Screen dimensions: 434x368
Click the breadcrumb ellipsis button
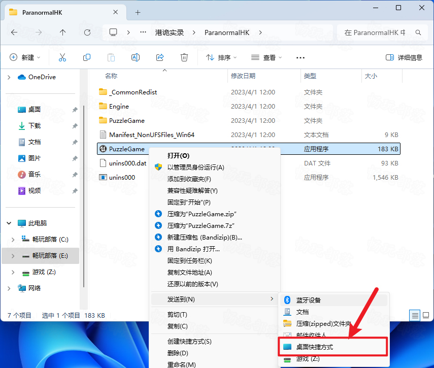coord(143,32)
